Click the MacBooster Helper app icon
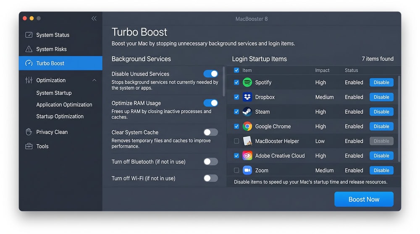 [247, 141]
